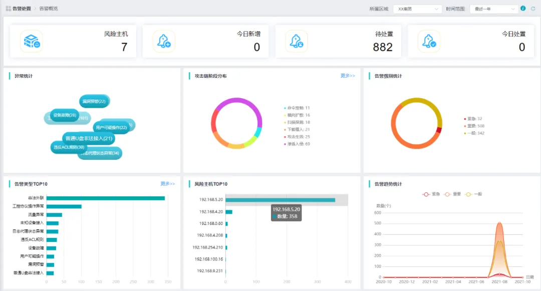Click the 未知设备接入 label
The width and height of the screenshot is (541, 291).
(x=32, y=223)
